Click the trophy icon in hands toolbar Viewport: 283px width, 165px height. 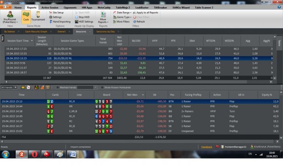point(48,88)
